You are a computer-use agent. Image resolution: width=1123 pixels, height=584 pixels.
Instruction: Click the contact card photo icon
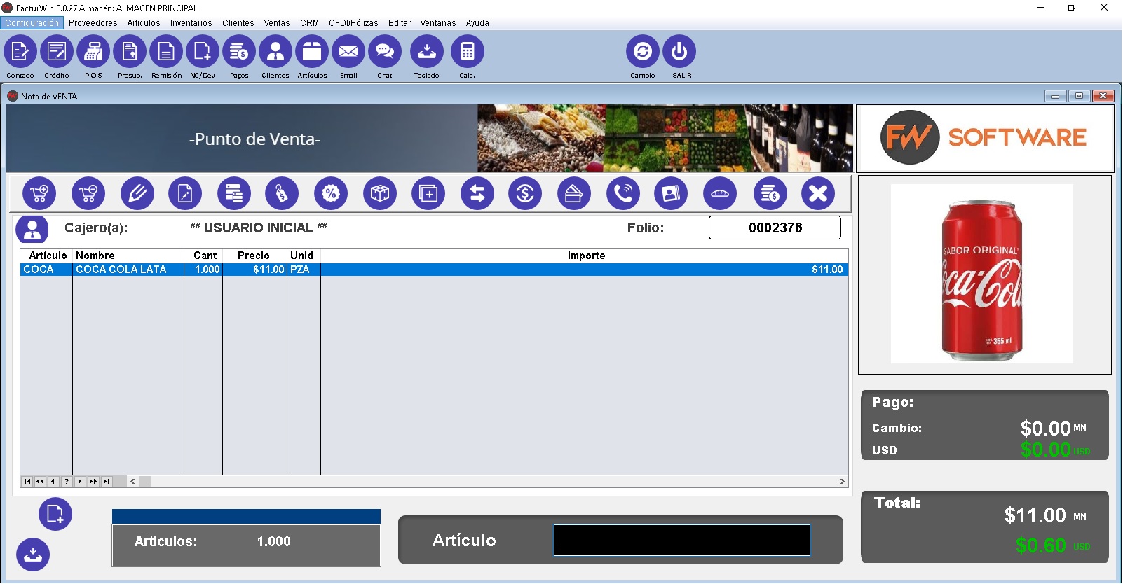tap(671, 193)
